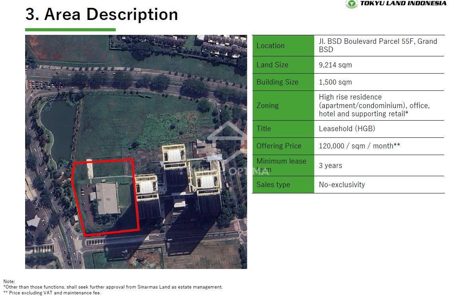Select the green "Zoning" label cell
Screen dimensions: 457x296
click(x=283, y=106)
